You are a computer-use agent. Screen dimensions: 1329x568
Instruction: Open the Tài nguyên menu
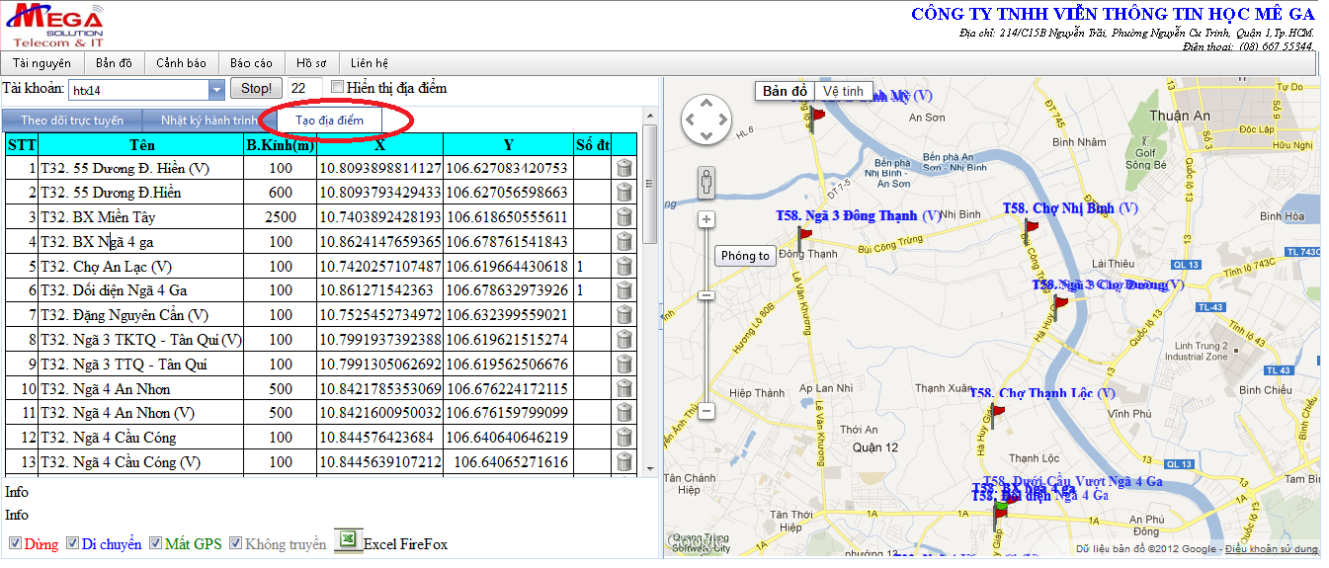(42, 63)
